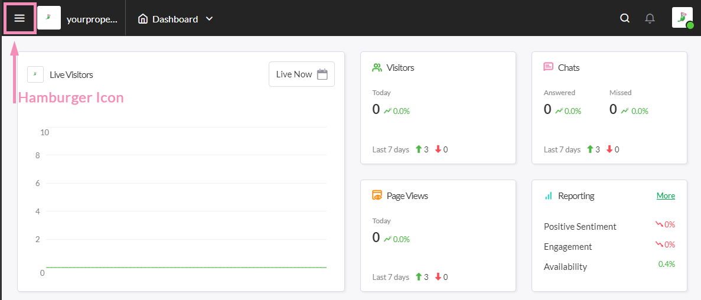Open search with the magnifier icon

click(x=625, y=18)
